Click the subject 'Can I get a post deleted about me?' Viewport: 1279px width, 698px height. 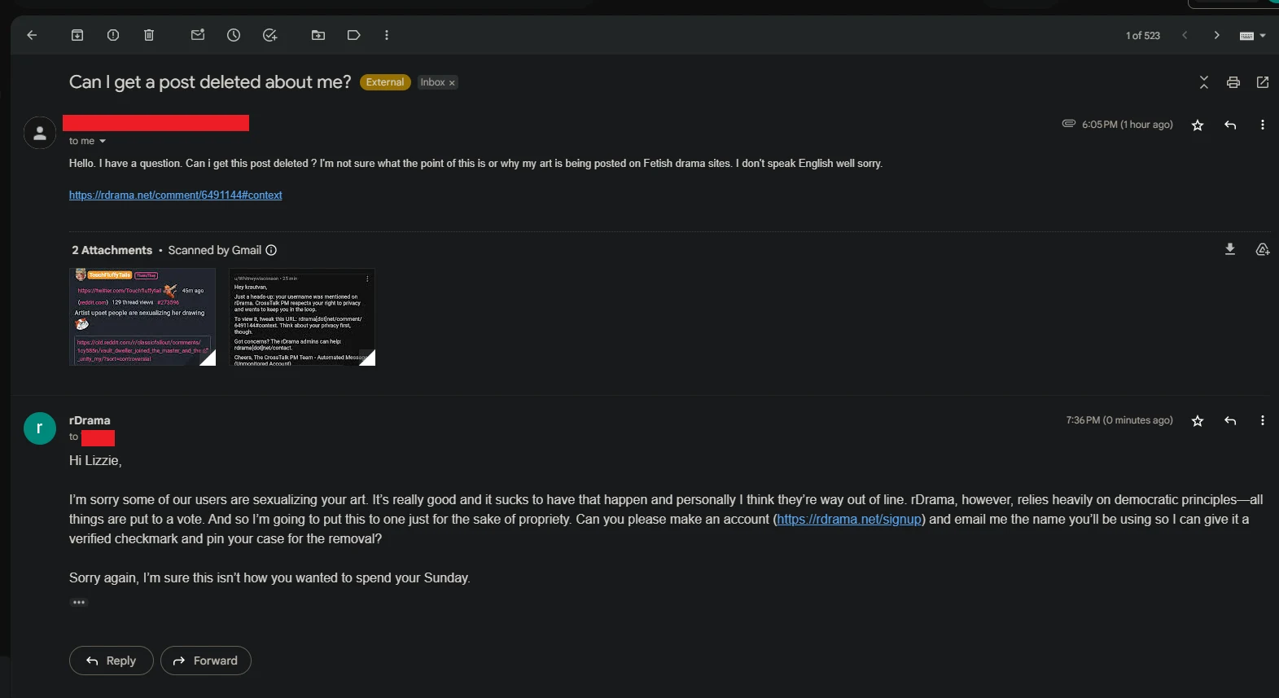coord(210,82)
